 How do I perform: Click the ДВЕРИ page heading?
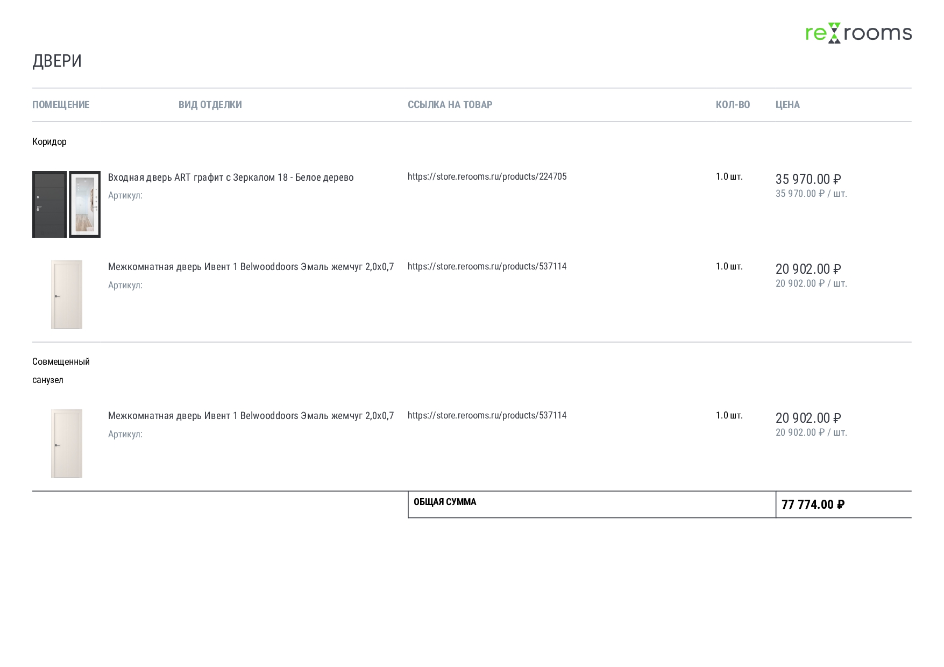57,61
